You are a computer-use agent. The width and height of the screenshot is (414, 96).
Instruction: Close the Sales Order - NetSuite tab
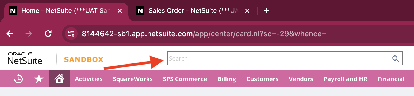click(x=247, y=11)
